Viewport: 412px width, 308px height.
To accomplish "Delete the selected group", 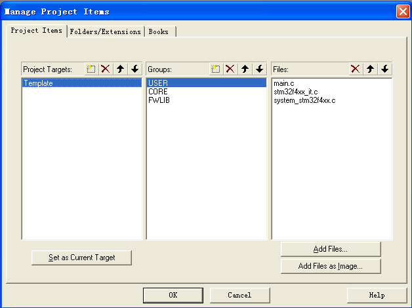I will tap(230, 69).
